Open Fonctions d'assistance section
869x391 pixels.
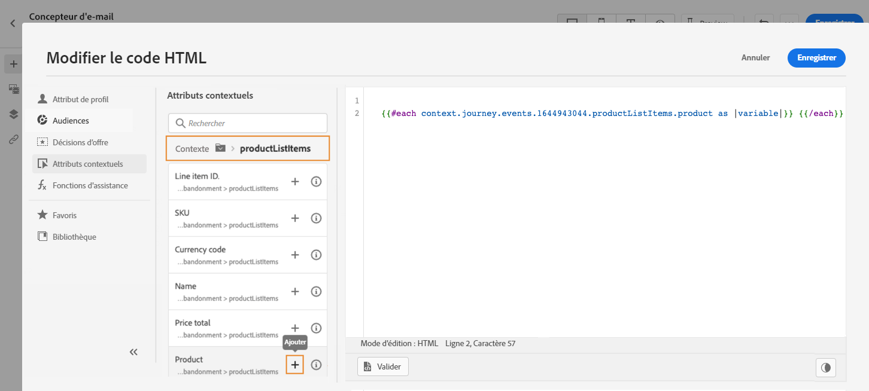tap(90, 185)
